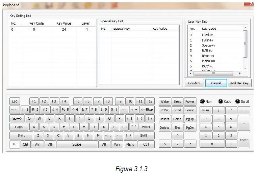
Task: Select the numpad Enter key
Action: (x=244, y=140)
